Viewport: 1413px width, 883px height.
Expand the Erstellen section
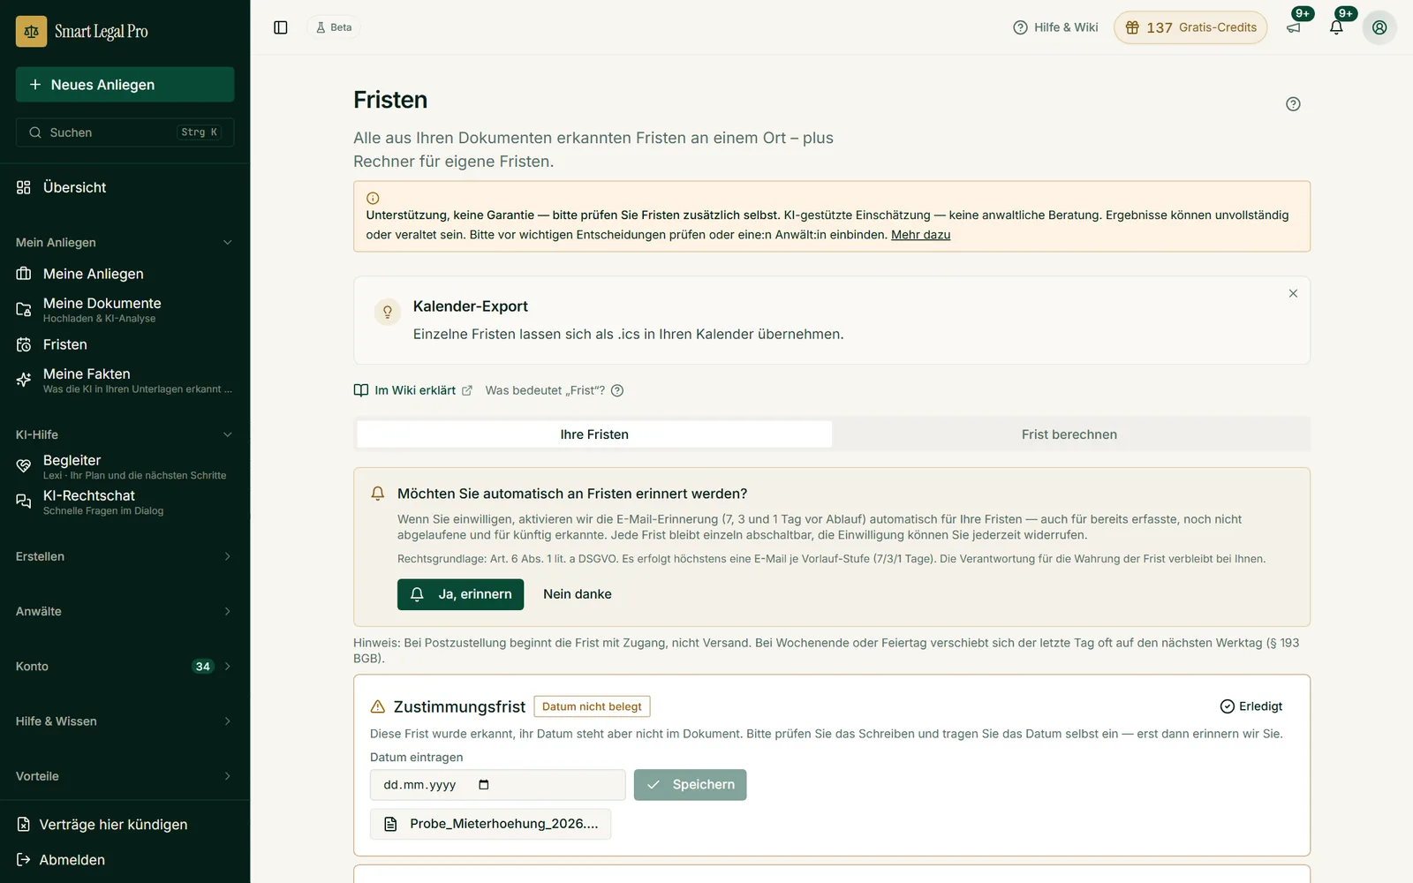coord(125,556)
